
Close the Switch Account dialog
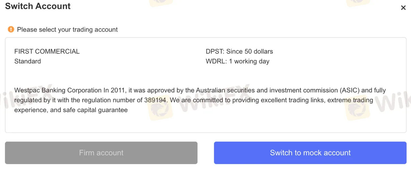click(403, 8)
